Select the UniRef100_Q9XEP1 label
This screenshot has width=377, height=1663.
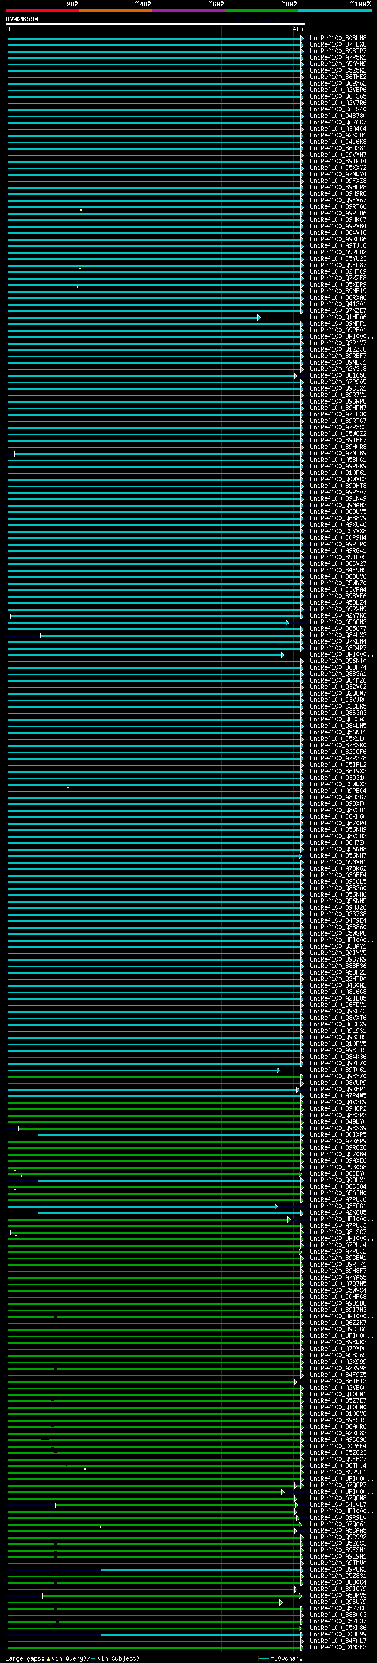click(338, 1090)
